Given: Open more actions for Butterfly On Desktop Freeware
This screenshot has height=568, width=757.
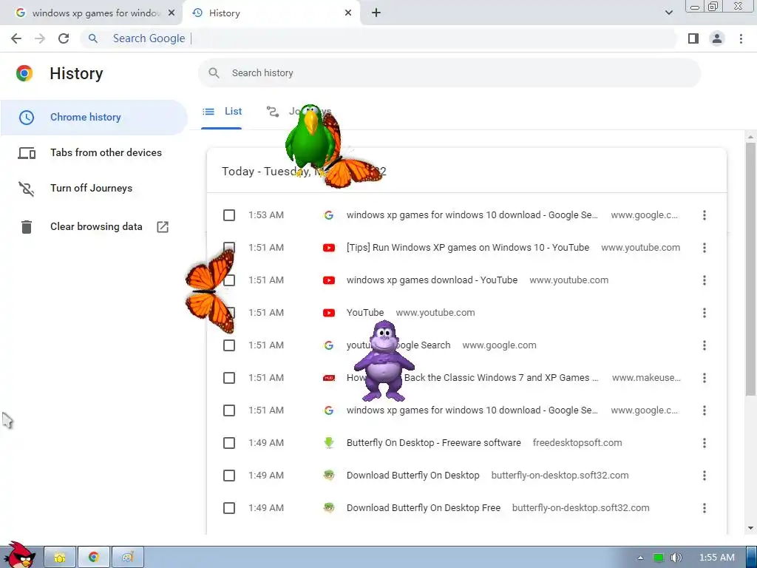Looking at the screenshot, I should [705, 443].
